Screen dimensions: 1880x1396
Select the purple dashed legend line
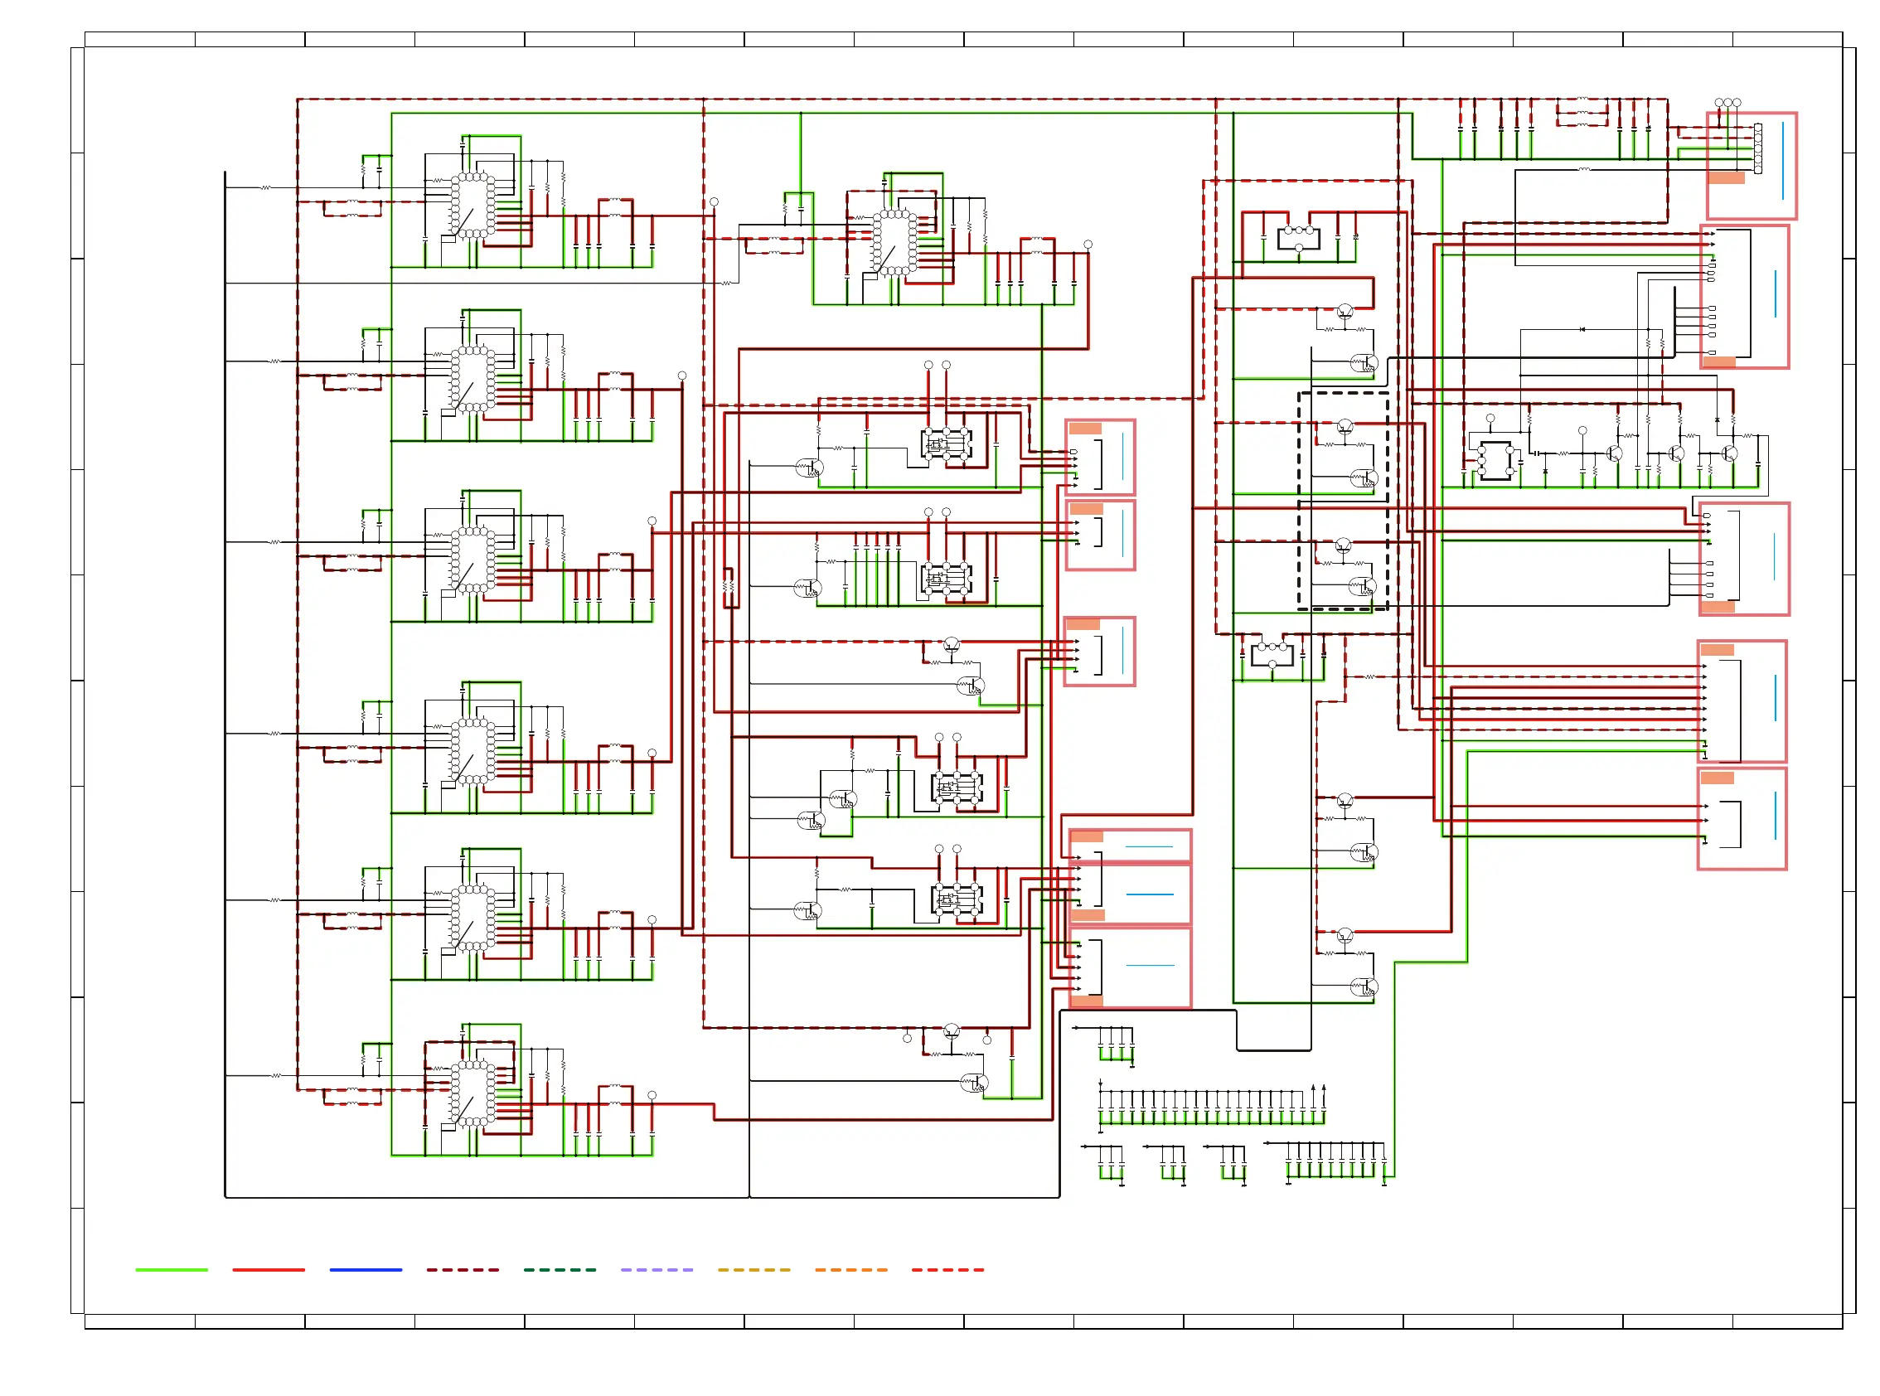point(657,1270)
